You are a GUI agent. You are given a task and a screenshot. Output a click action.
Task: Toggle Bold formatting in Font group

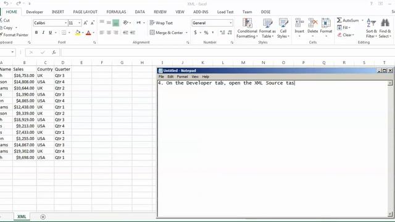click(x=36, y=33)
